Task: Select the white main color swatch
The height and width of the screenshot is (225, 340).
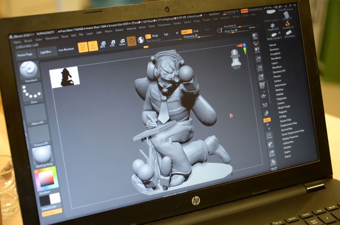Action: coord(56,198)
